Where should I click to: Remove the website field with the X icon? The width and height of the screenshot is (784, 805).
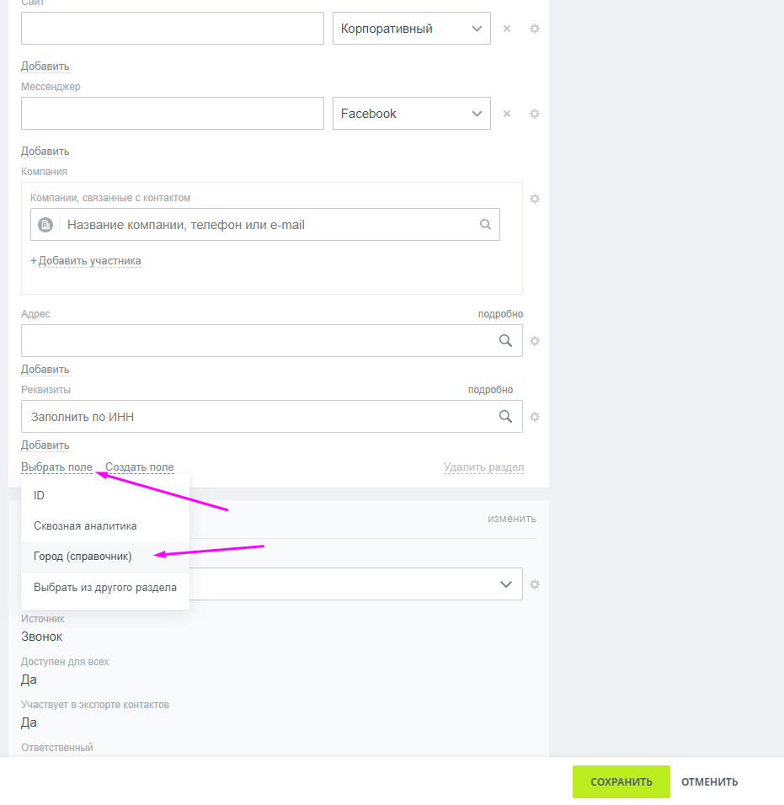tap(507, 29)
